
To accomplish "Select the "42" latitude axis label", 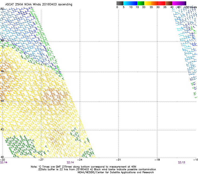I will pos(2,129).
